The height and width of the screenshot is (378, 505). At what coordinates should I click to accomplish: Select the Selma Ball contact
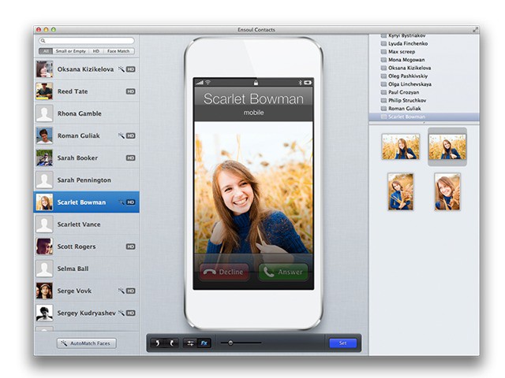coord(87,269)
